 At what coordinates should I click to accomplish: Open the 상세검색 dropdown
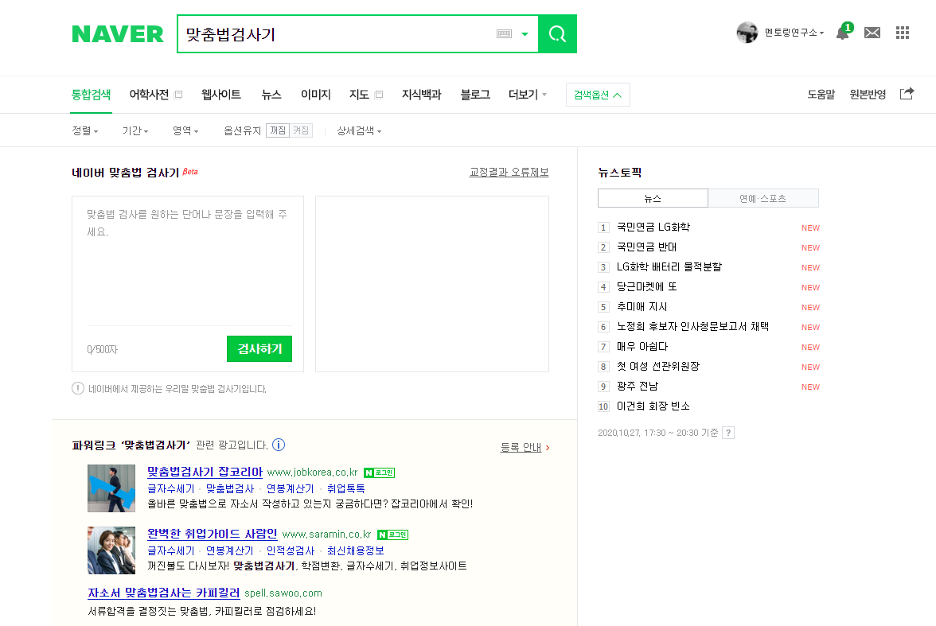pyautogui.click(x=359, y=130)
